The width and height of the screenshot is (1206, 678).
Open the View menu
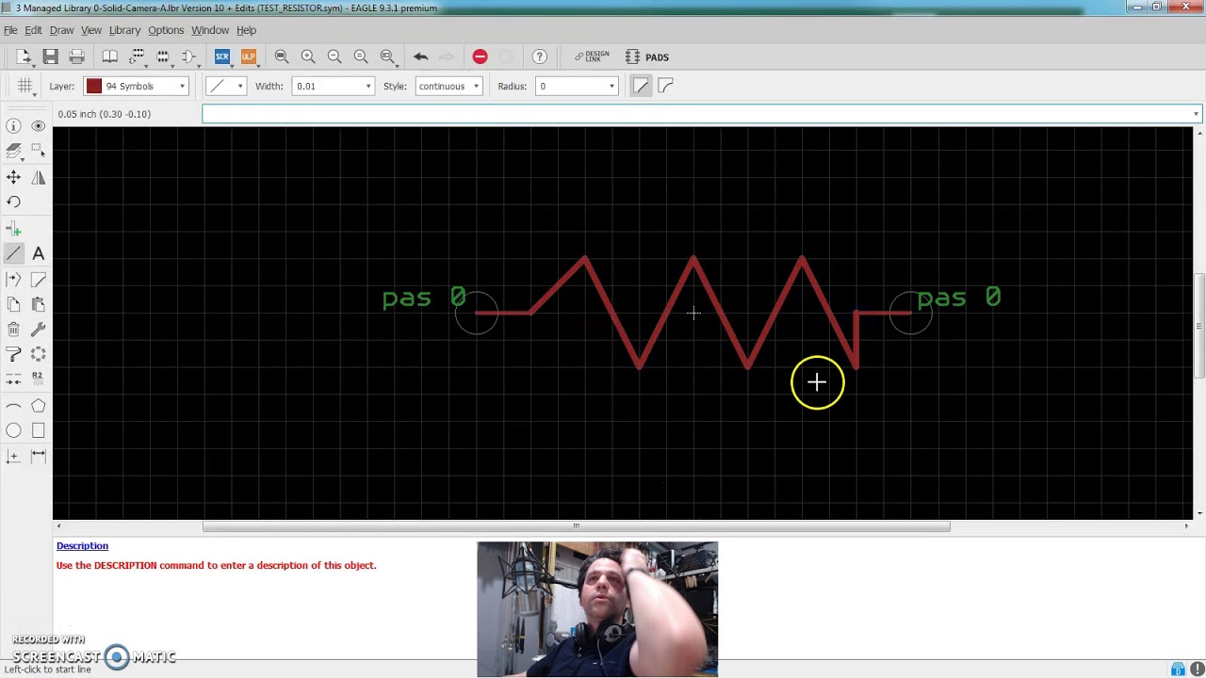pyautogui.click(x=91, y=30)
